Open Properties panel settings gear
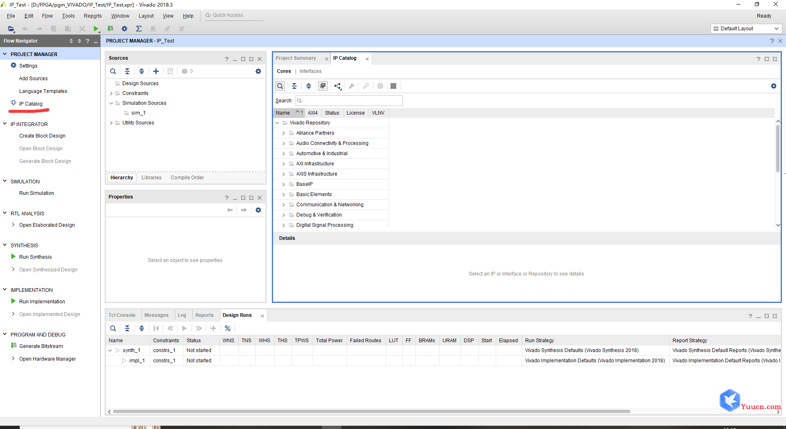This screenshot has height=429, width=786. (258, 210)
